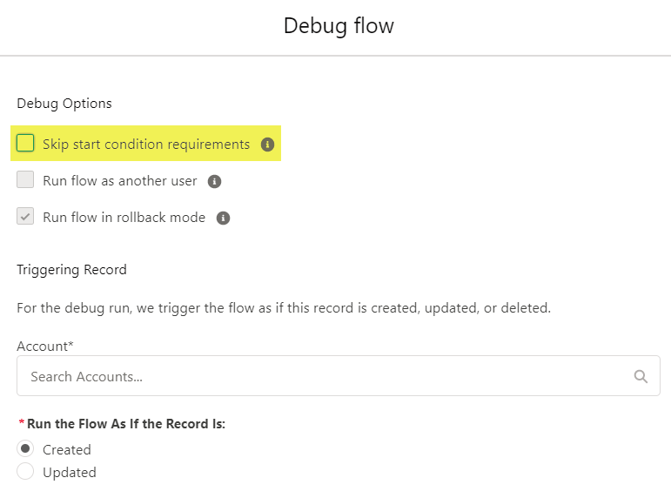Toggle Run flow in rollback mode checkbox
The image size is (671, 498).
coord(25,216)
